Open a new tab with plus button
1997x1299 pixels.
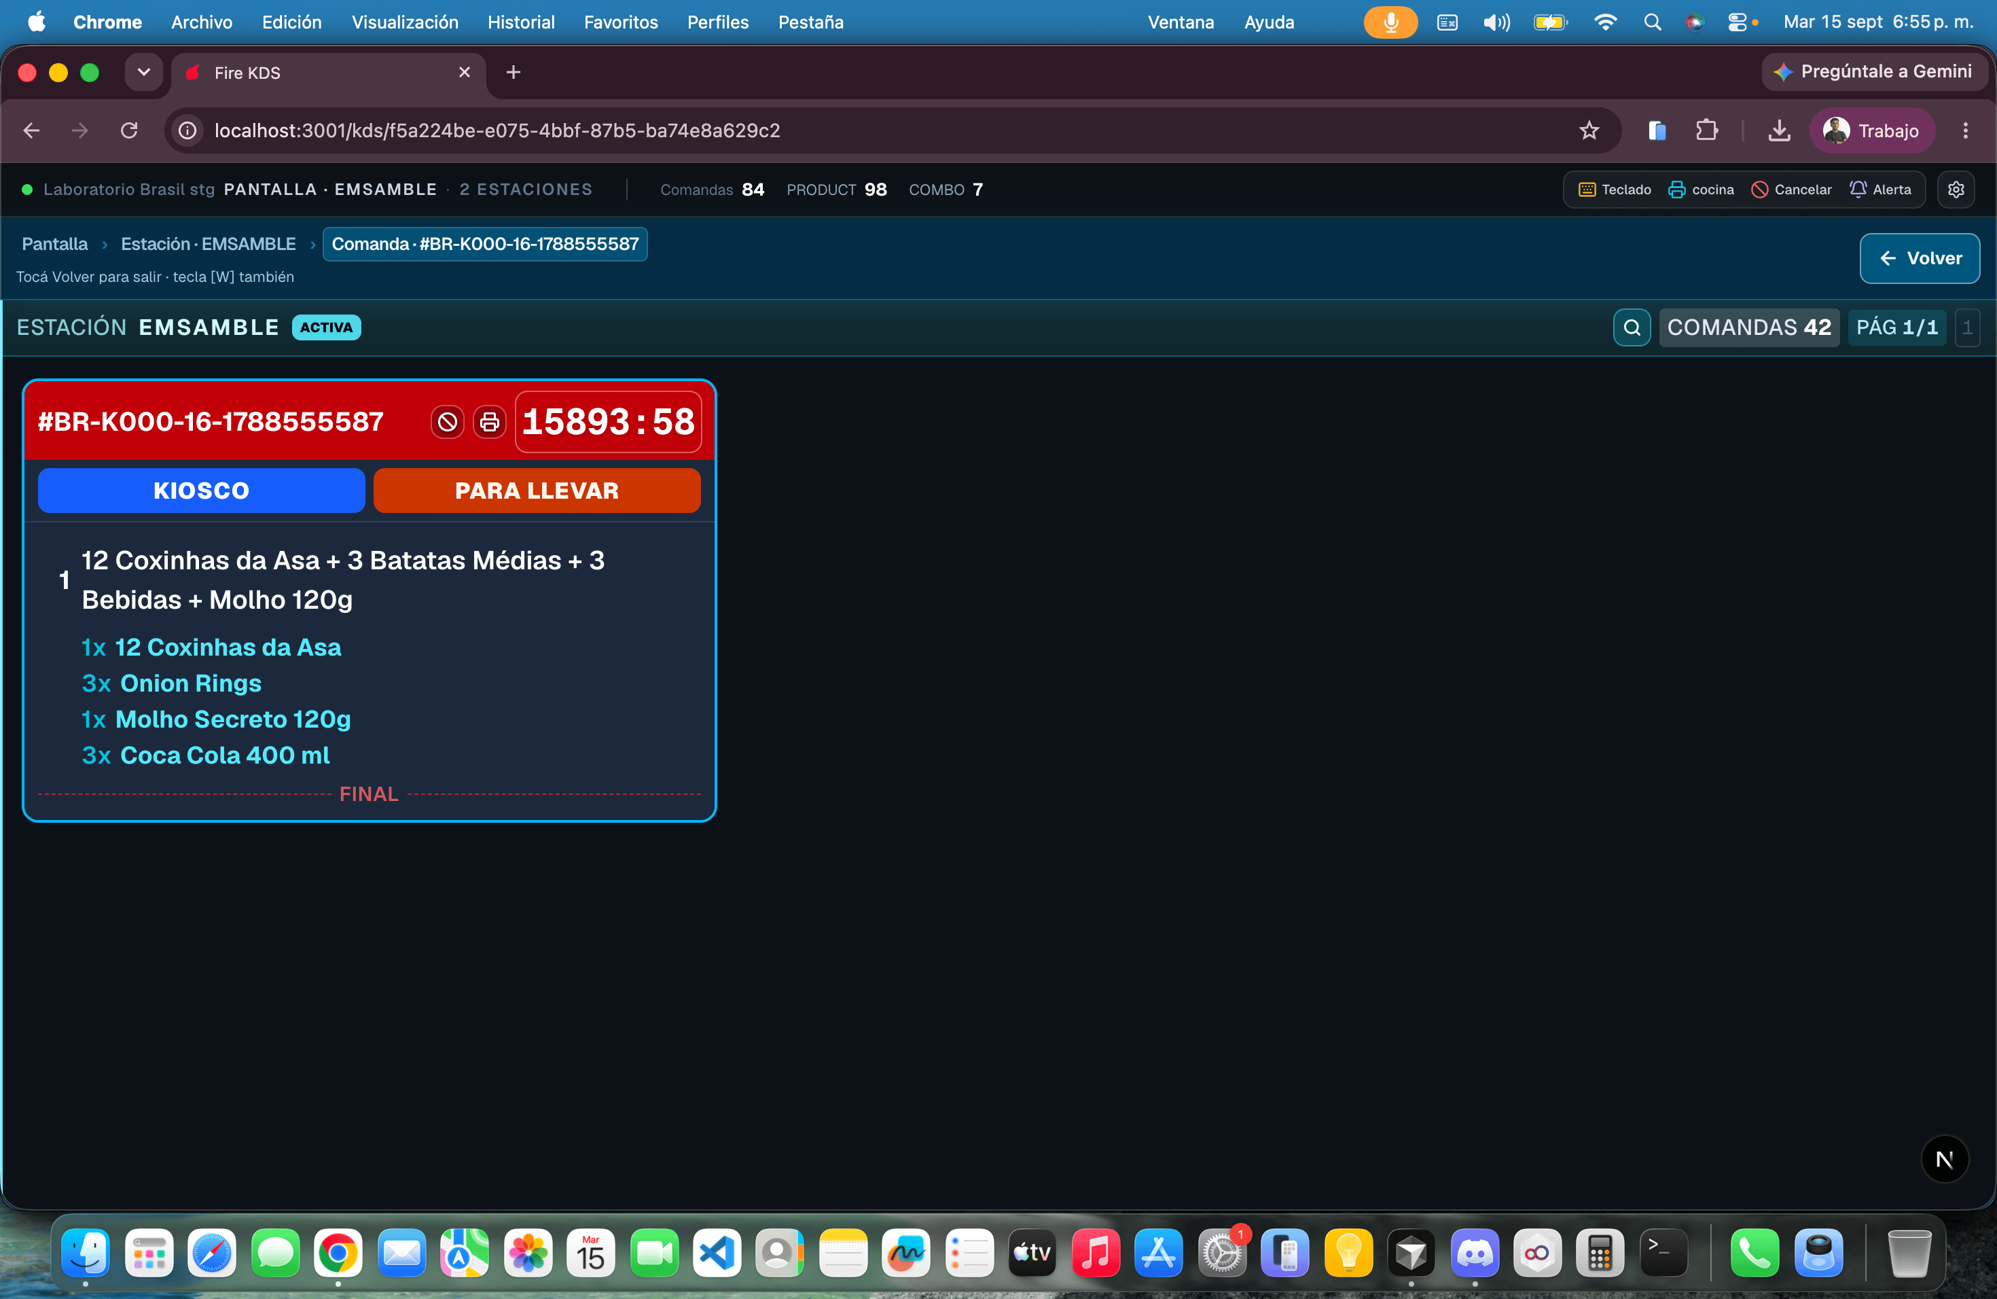[514, 72]
